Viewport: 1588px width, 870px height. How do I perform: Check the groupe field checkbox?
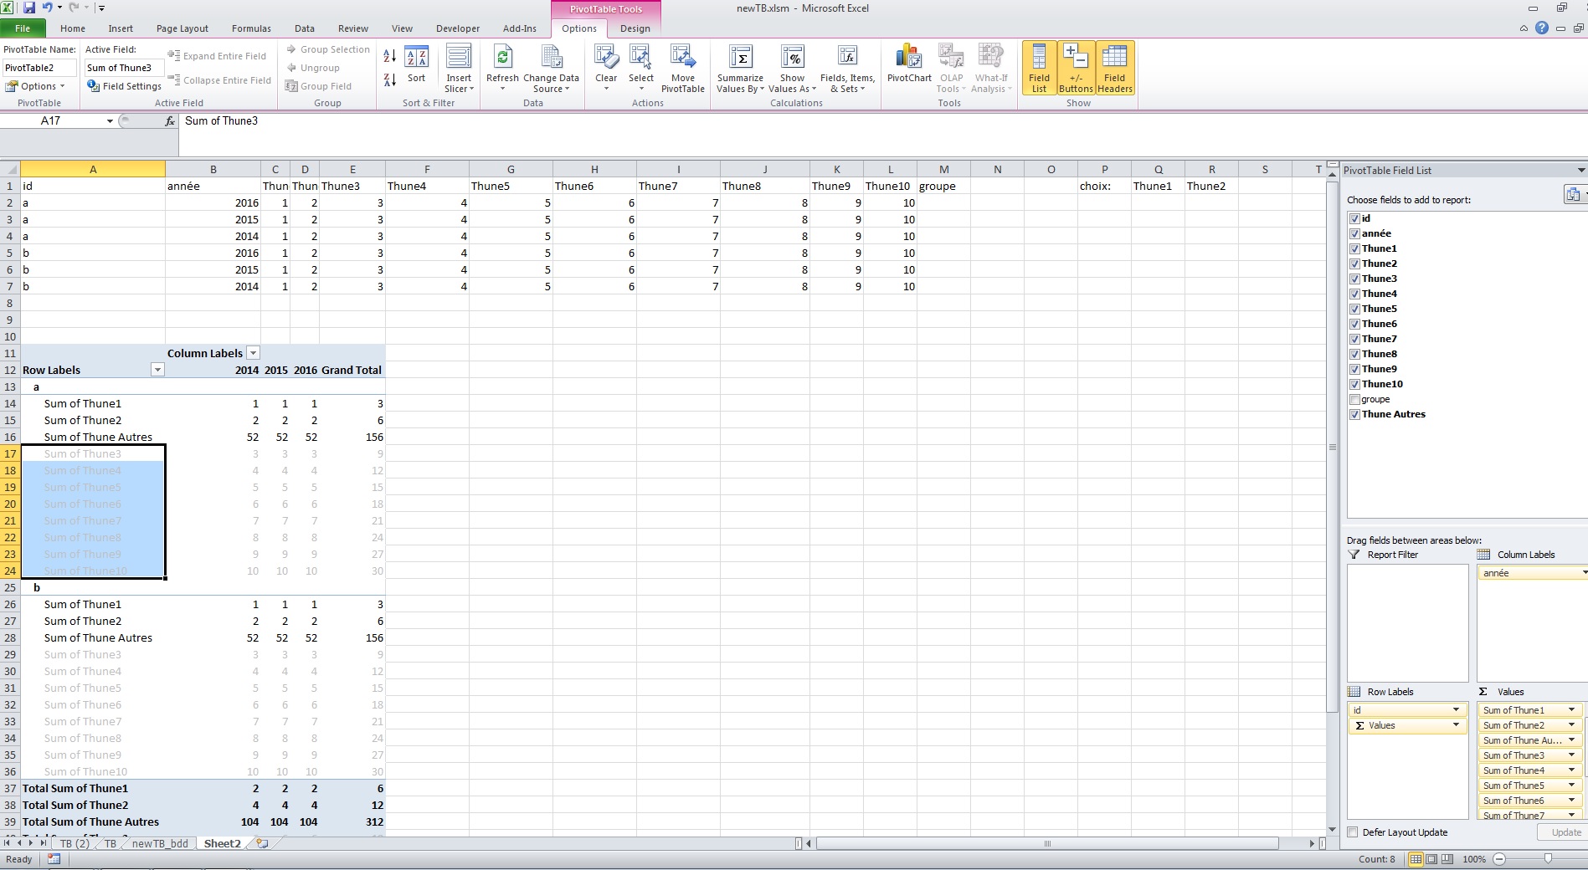[1354, 399]
